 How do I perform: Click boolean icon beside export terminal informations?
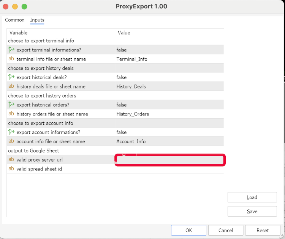click(x=11, y=50)
